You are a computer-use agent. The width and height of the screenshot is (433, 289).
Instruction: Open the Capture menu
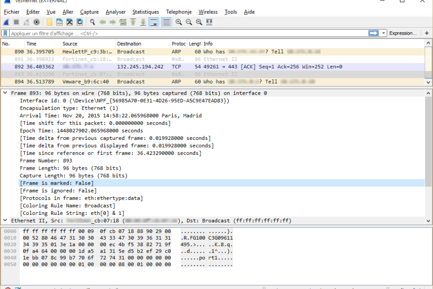click(89, 12)
